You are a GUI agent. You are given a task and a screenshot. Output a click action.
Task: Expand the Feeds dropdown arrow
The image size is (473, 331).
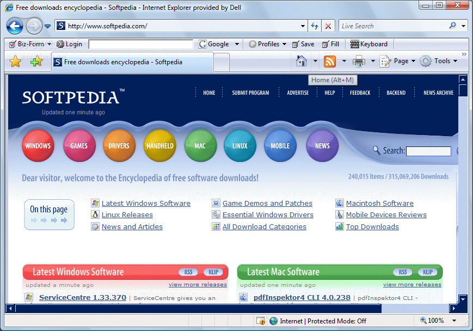coord(344,61)
